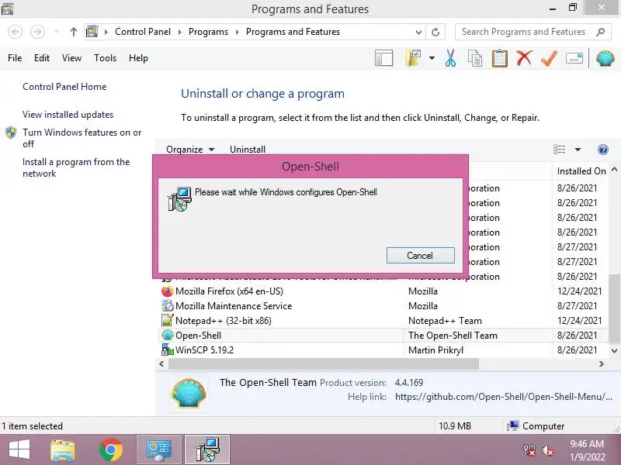
Task: Open recent locations dropdown arrow
Action: click(56, 32)
